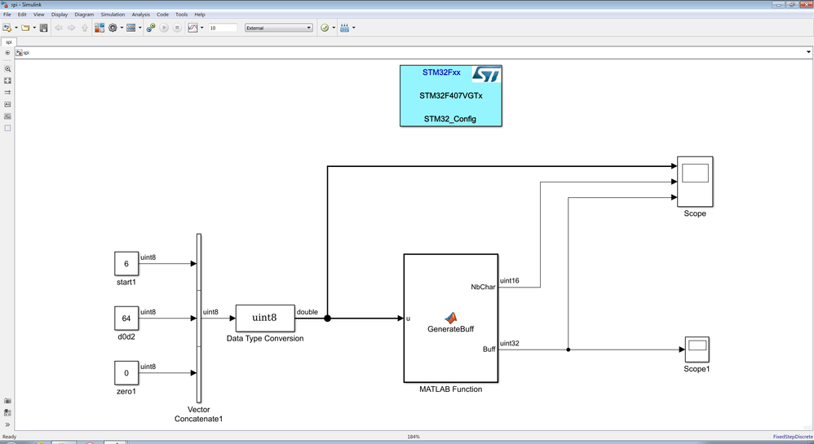814x444 pixels.
Task: Click the viewmarks icon in the palette
Action: [7, 401]
